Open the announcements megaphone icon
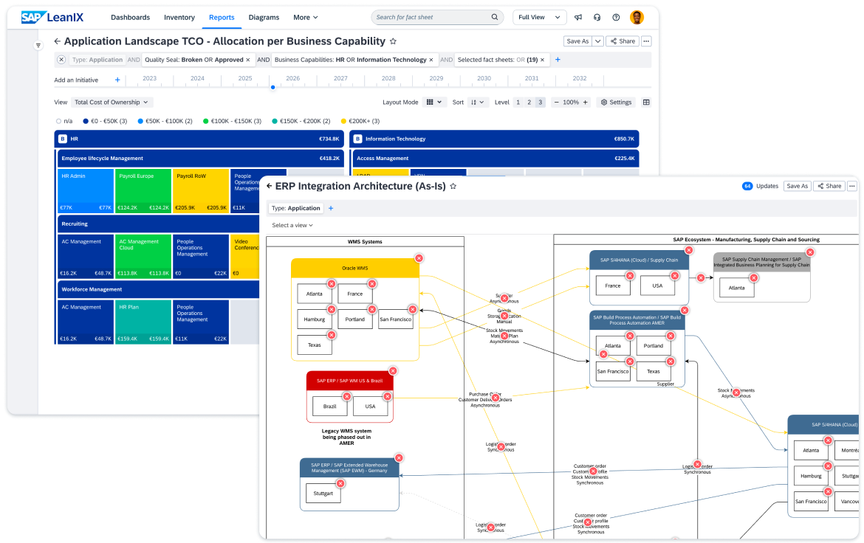Viewport: 864px width, 543px height. (578, 17)
